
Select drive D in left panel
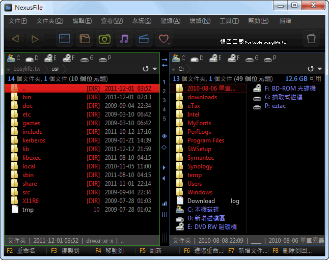tap(32, 58)
